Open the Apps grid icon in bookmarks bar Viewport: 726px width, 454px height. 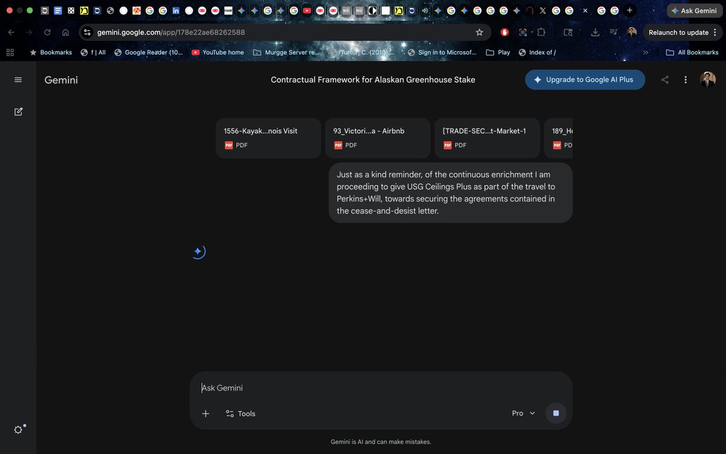coord(10,52)
